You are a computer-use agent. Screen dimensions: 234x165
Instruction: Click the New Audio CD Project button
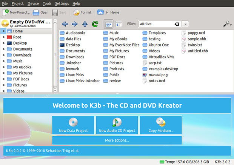[x=117, y=125]
